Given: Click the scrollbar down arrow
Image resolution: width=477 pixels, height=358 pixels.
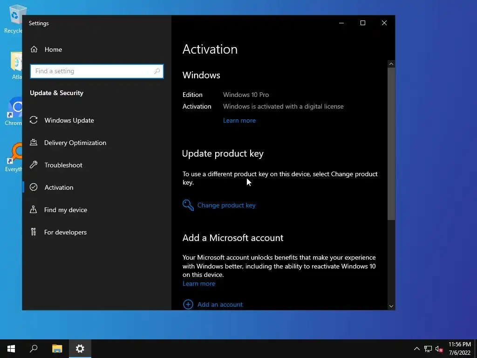Looking at the screenshot, I should tap(391, 306).
